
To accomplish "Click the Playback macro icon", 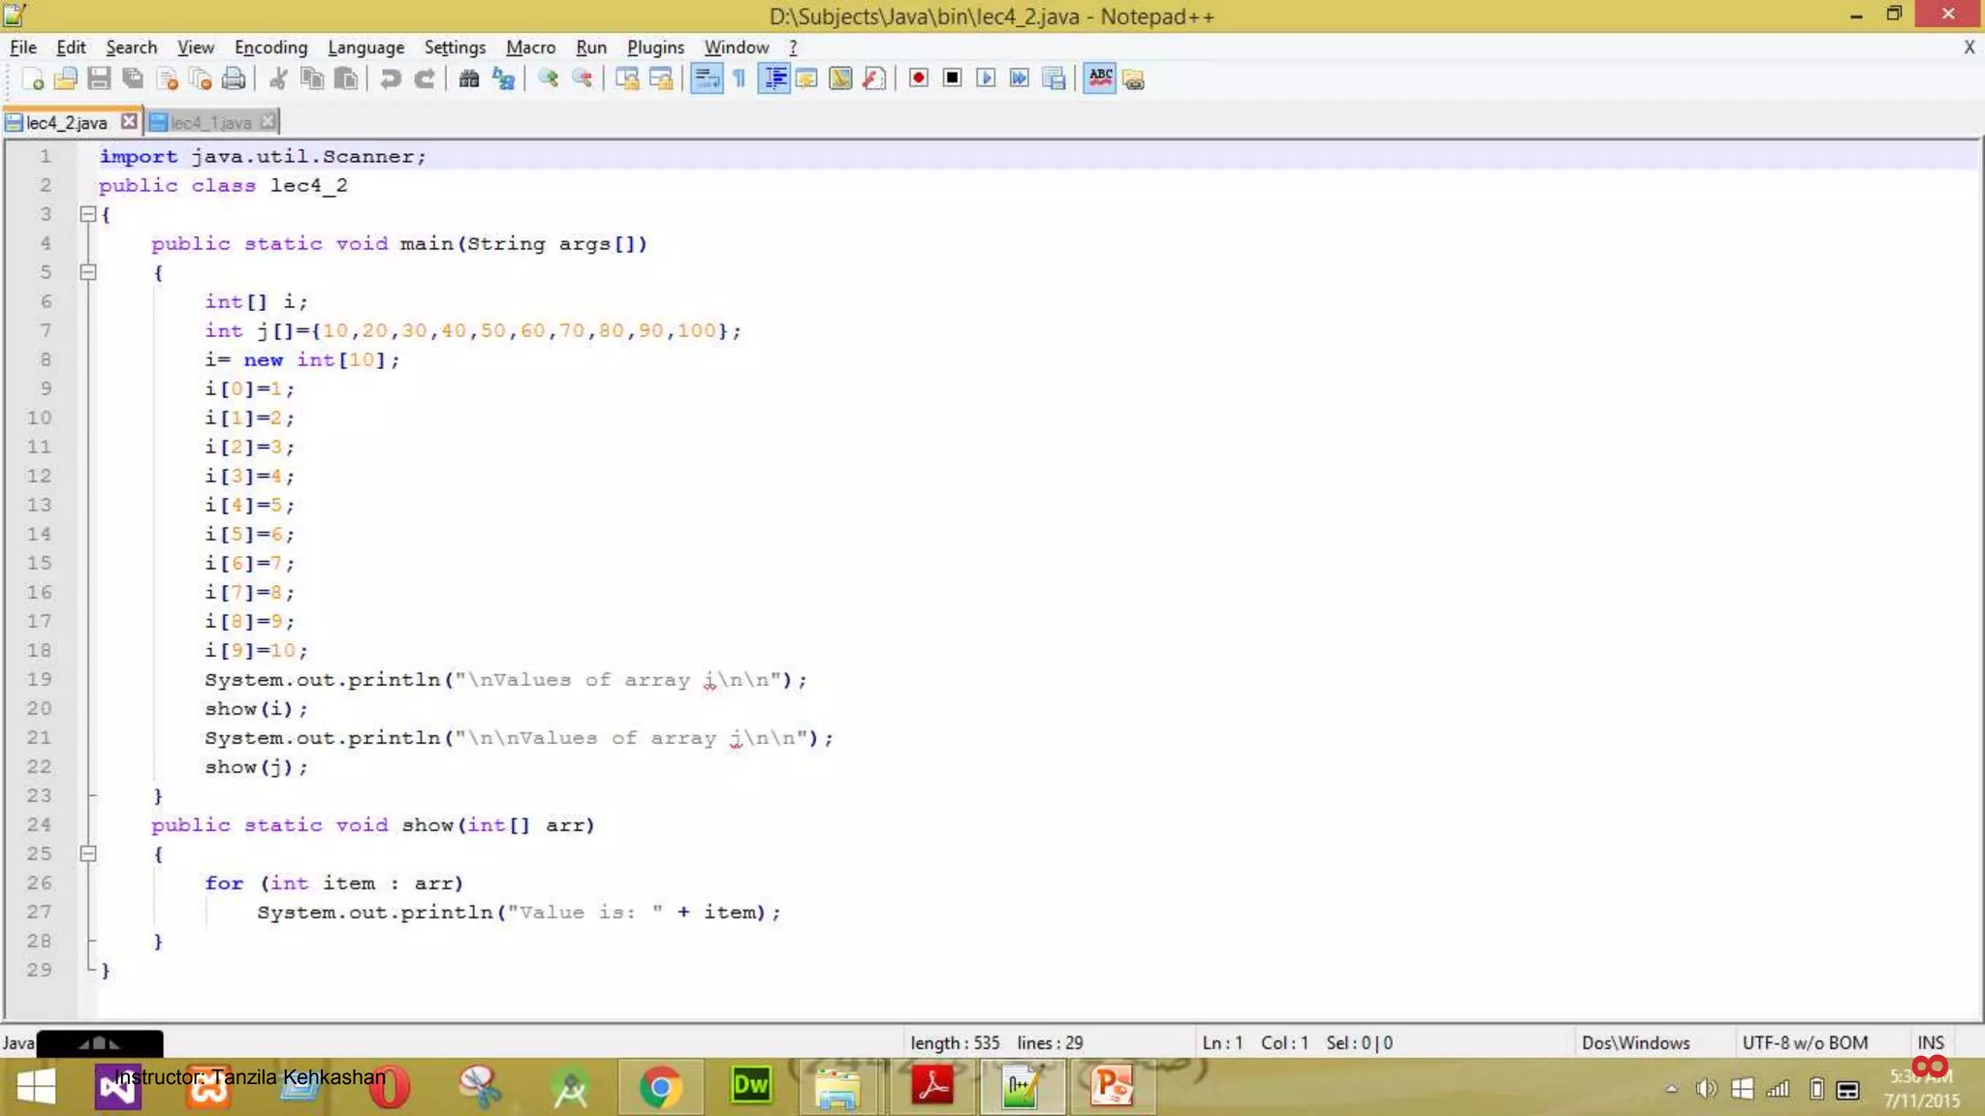I will coord(986,78).
